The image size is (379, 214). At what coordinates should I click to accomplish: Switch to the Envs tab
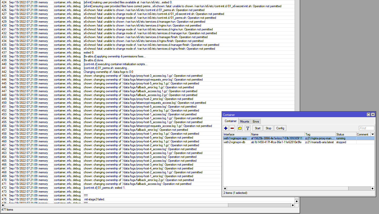256,122
